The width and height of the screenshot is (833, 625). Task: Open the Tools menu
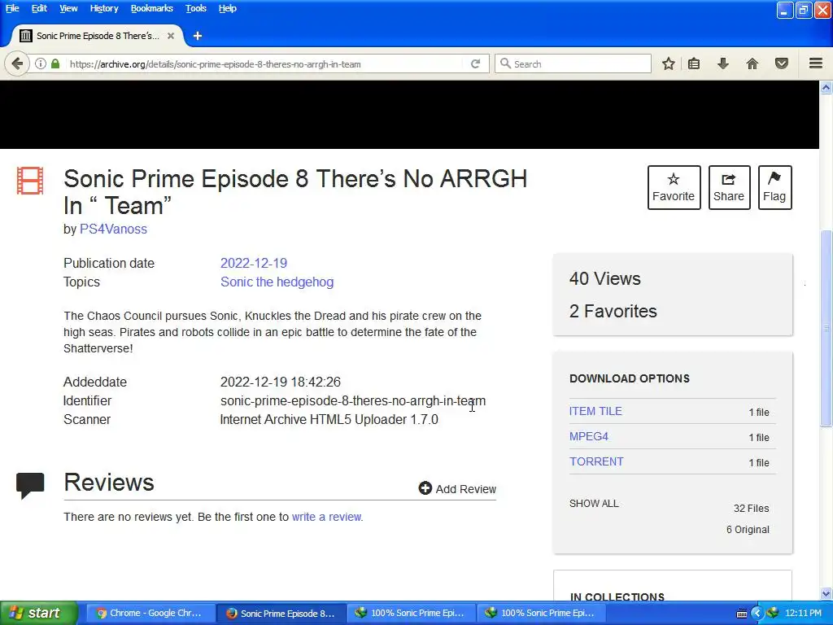(x=195, y=8)
